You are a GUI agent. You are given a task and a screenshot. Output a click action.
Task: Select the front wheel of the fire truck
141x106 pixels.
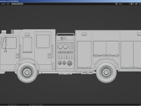tap(27, 73)
